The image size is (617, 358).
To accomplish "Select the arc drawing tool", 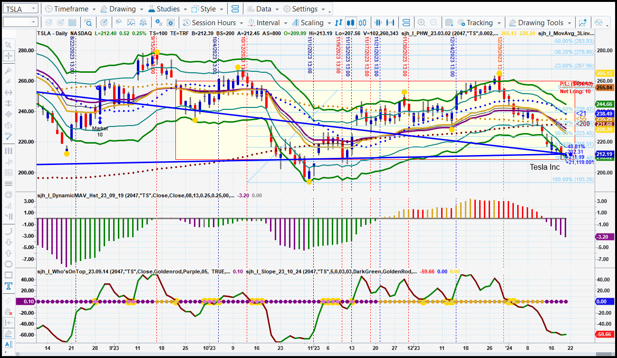I will click(8, 231).
